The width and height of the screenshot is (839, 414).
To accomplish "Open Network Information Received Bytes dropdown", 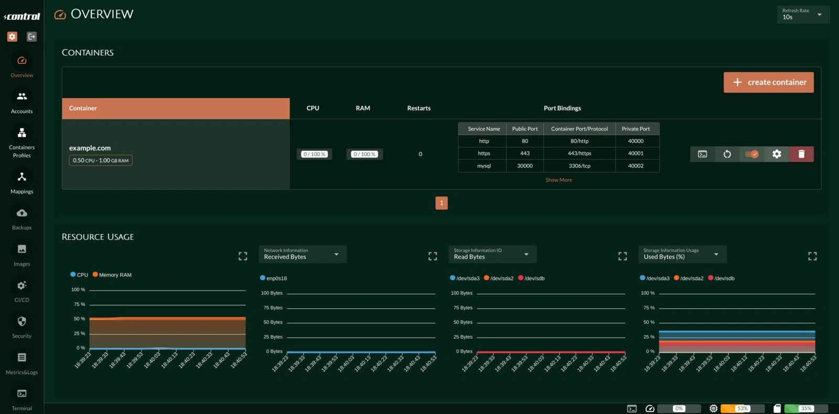I will (x=302, y=254).
